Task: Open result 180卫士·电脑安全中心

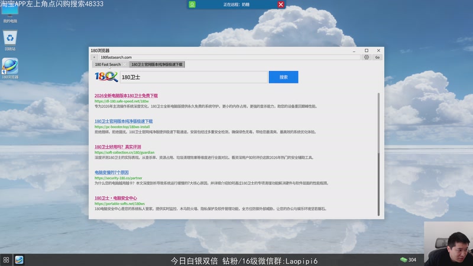Action: coord(115,198)
